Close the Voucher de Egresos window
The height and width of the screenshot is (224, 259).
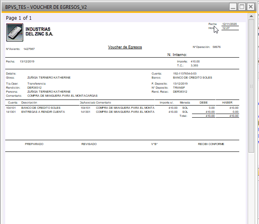coord(251,7)
